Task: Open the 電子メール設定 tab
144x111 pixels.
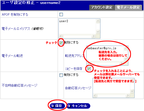Action: (x=128, y=7)
